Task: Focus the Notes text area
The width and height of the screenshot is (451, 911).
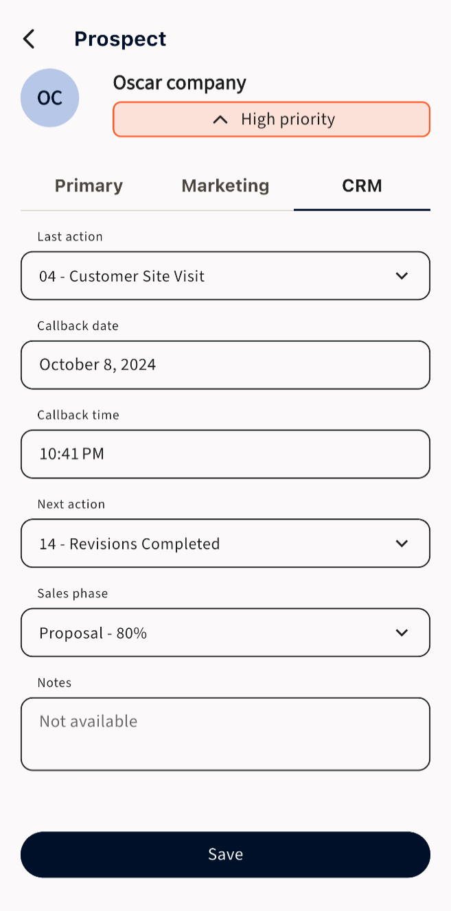Action: 225,735
